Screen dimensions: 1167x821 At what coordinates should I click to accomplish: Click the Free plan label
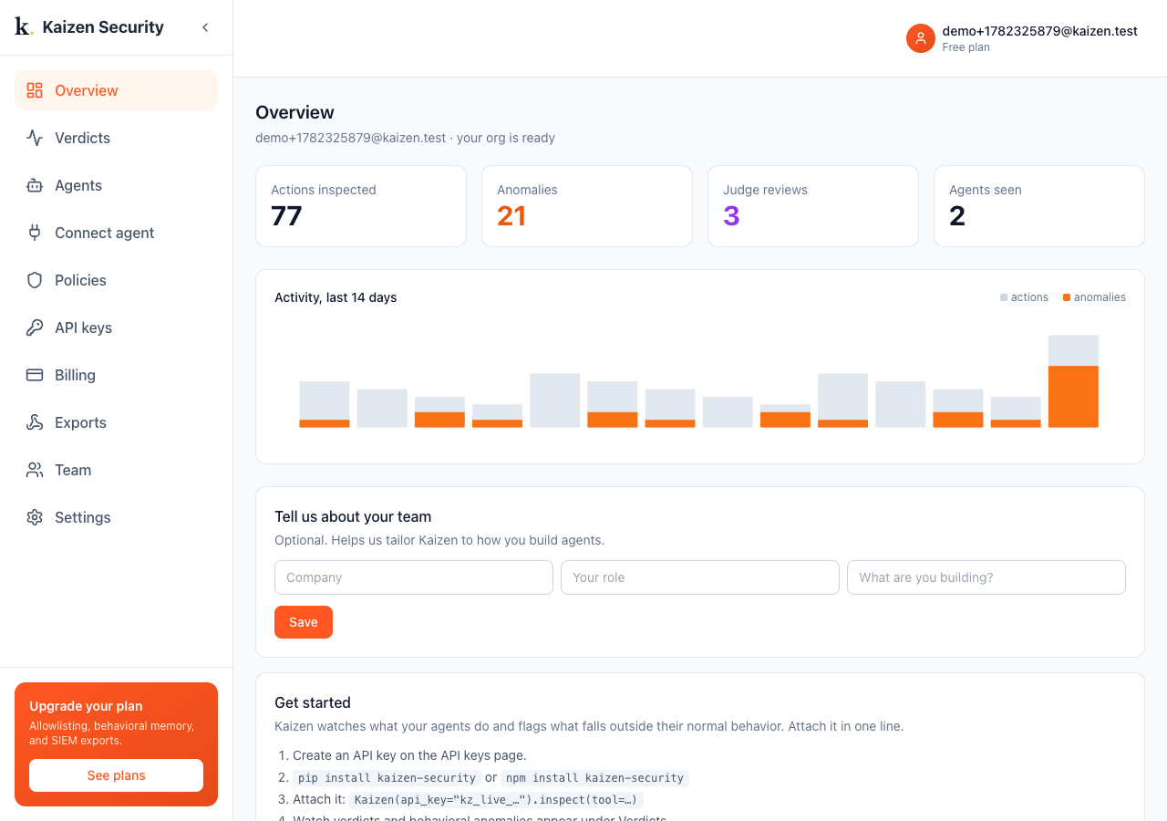coord(966,47)
